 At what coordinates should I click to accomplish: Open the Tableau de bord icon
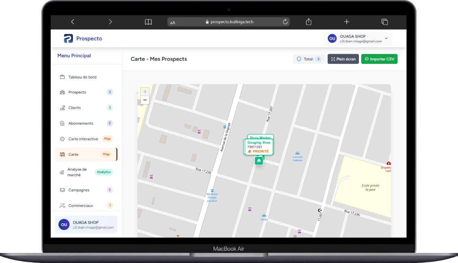point(63,77)
